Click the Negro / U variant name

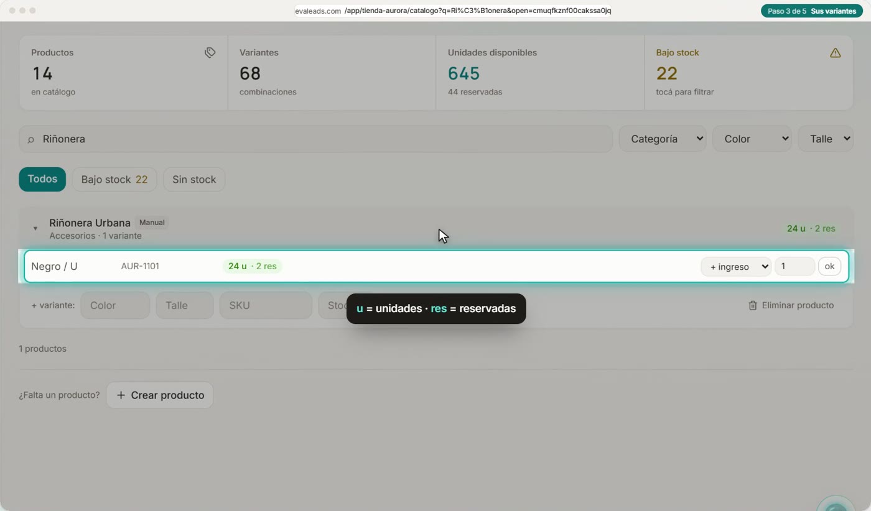[x=54, y=266]
